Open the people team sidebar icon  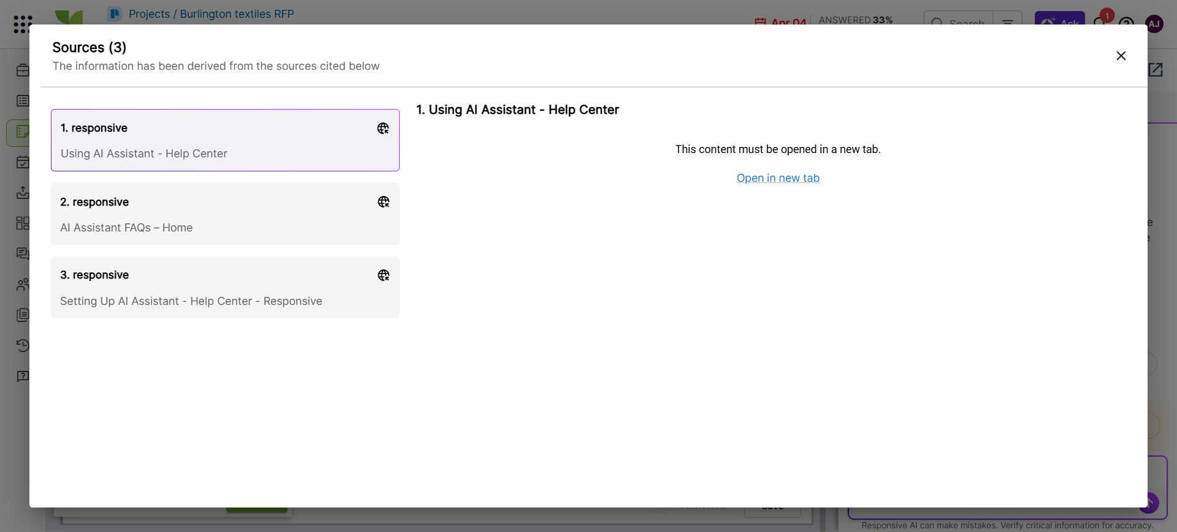(x=23, y=285)
